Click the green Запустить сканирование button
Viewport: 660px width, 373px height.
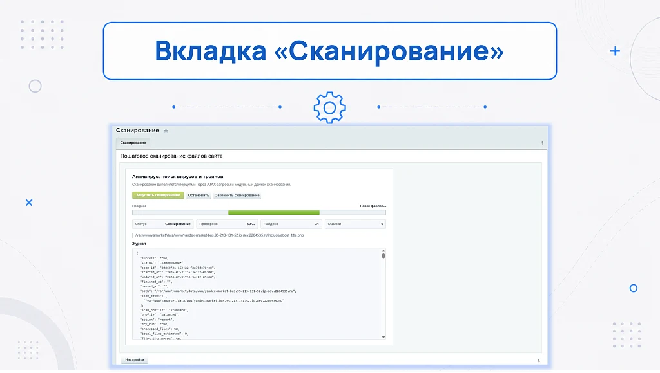click(x=158, y=195)
